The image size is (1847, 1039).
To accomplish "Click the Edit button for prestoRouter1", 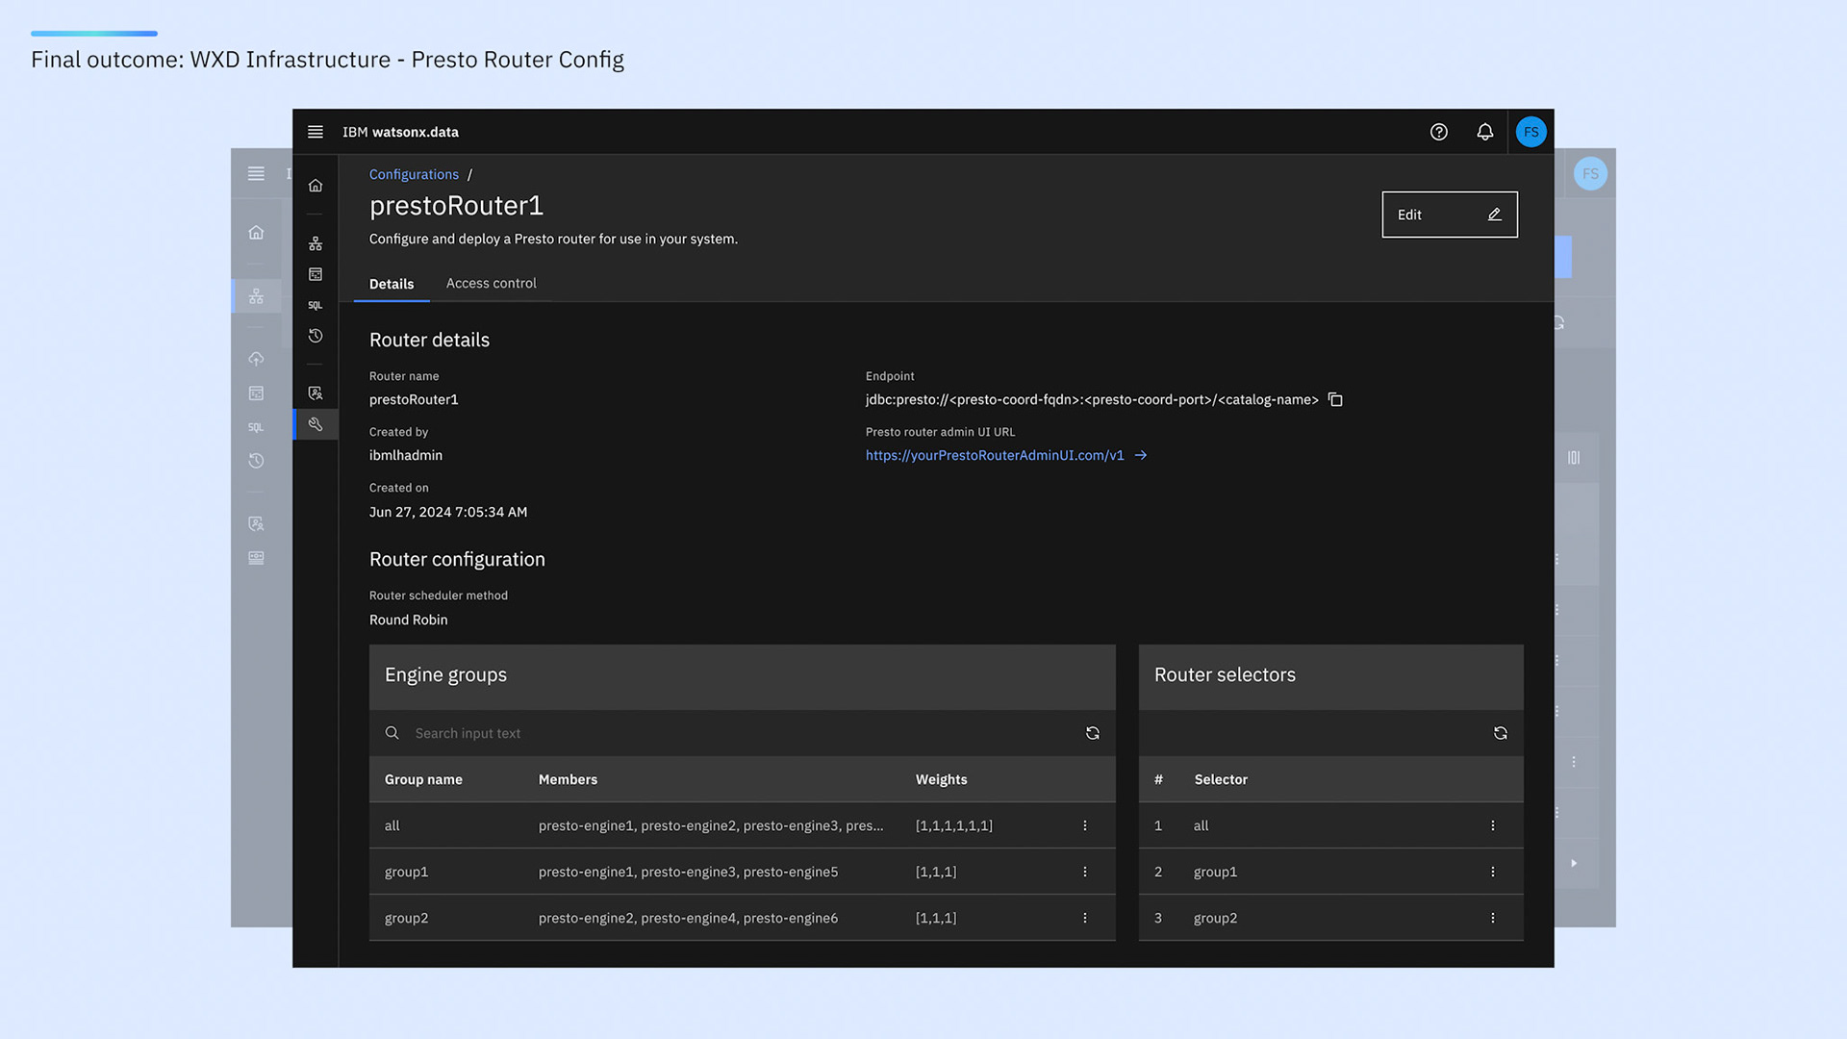I will (x=1449, y=214).
